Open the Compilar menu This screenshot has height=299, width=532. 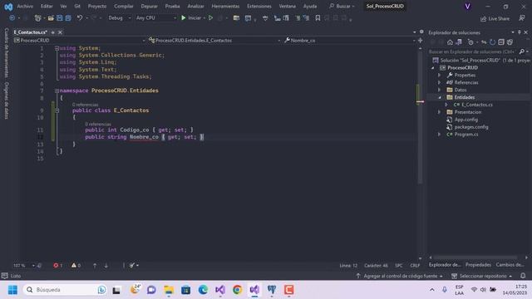[x=124, y=7]
